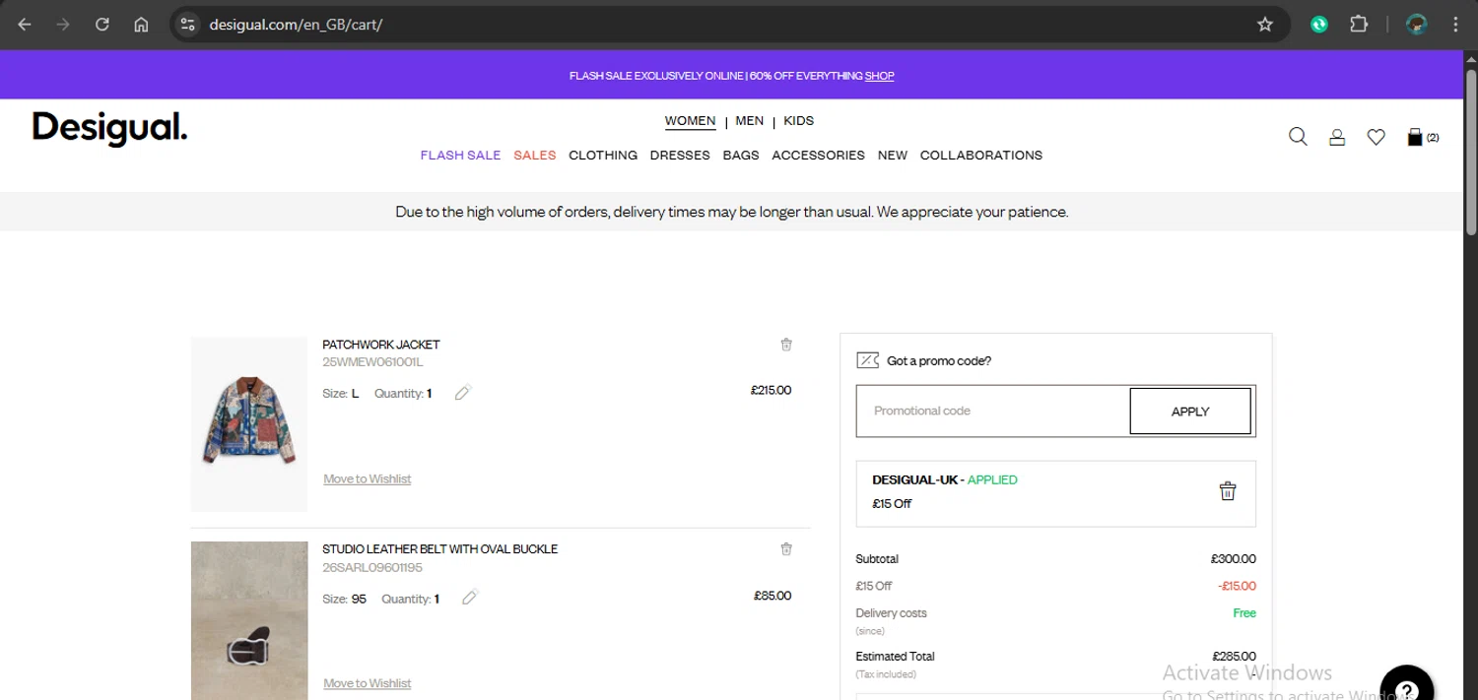Click the PATCHWORK JACKET product title
Screen dimensions: 1478x700
tap(381, 345)
